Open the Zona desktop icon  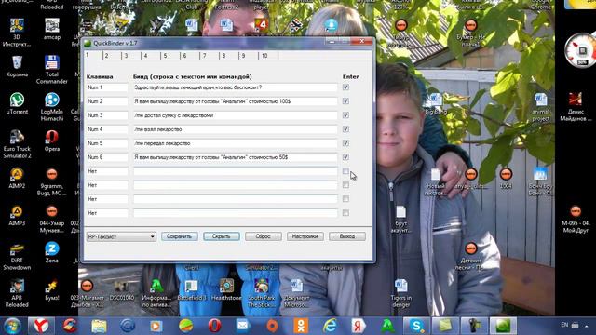tap(52, 252)
